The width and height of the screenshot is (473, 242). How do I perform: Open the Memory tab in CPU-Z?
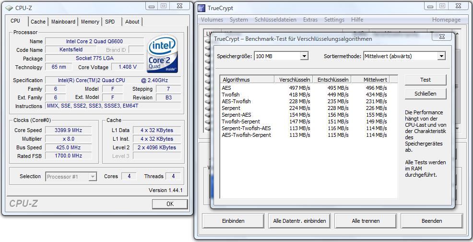[x=90, y=22]
